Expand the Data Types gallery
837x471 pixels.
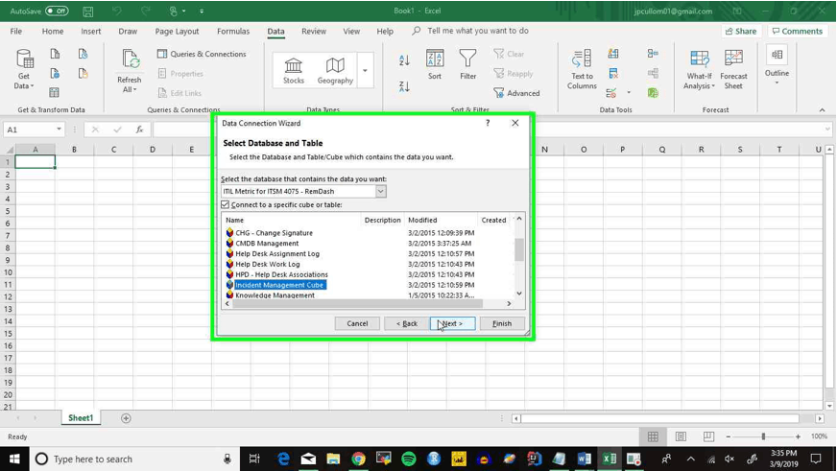coord(365,70)
